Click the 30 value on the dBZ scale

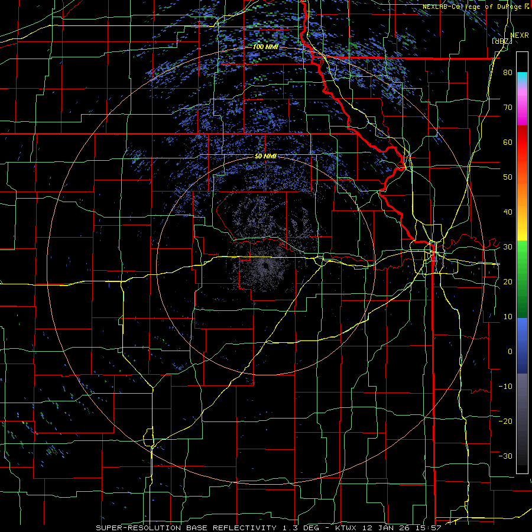[508, 246]
